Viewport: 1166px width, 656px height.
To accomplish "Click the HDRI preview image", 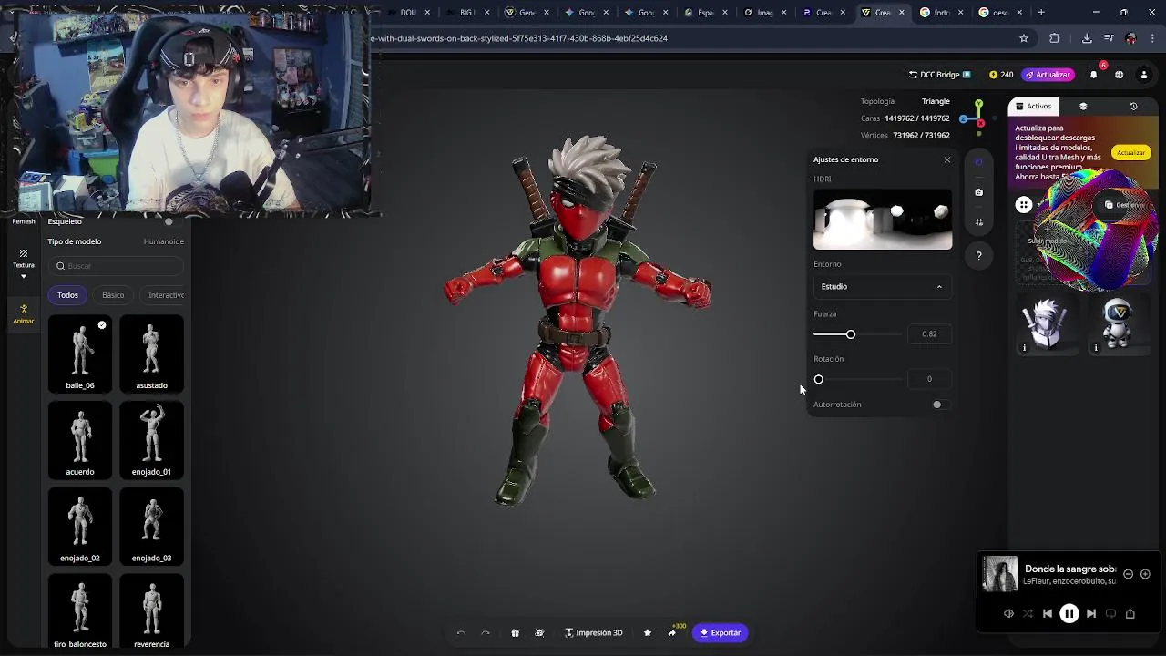I will coord(883,219).
